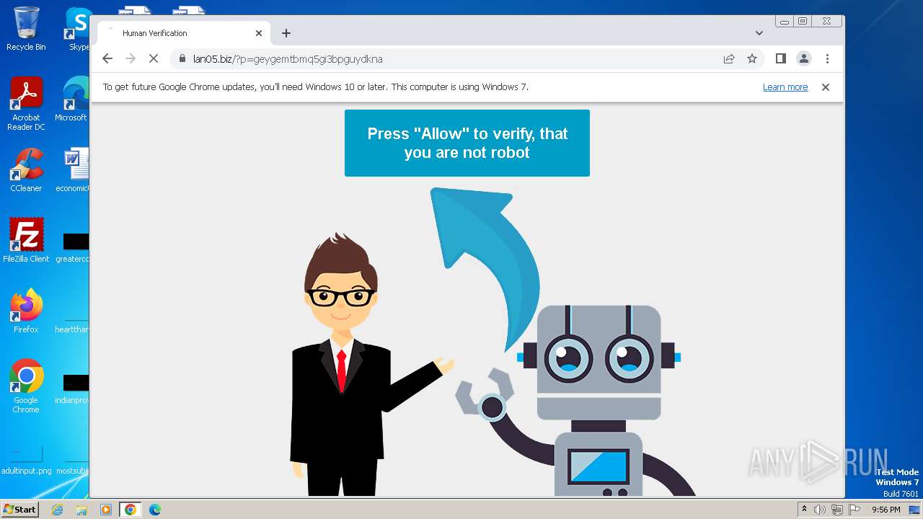923x519 pixels.
Task: Launch CCleaner from the desktop
Action: coord(26,170)
